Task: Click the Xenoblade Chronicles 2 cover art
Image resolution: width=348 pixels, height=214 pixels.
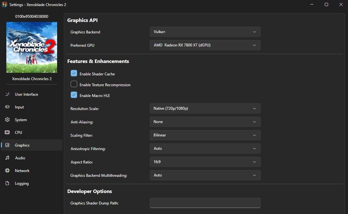Action: (x=32, y=47)
